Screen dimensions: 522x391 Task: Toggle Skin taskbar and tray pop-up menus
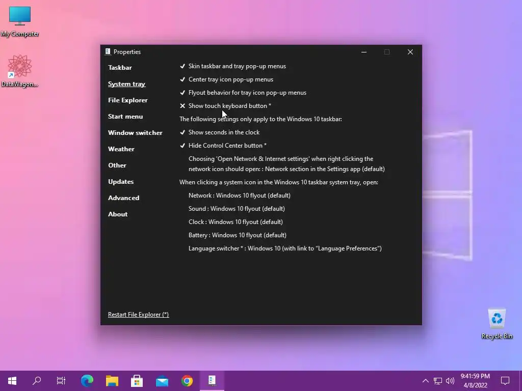pos(232,66)
